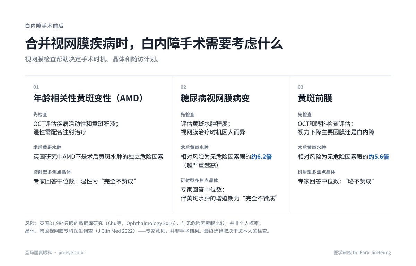Click the '先检查' label under the AMD column
This screenshot has width=416, height=266.
40,114
